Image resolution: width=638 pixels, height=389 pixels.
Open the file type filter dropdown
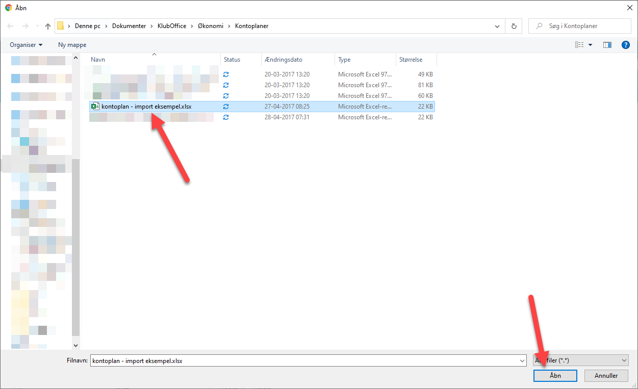(x=580, y=360)
